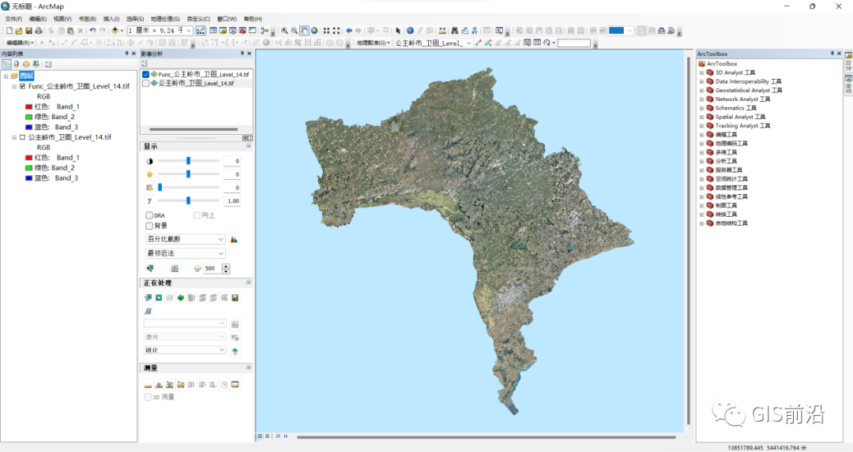Increase the 500 stepper value
Viewport: 853px width, 452px height.
pyautogui.click(x=226, y=266)
